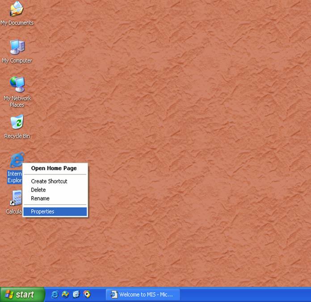Open the My Documents desktop icon
This screenshot has height=302, width=311.
[x=17, y=10]
